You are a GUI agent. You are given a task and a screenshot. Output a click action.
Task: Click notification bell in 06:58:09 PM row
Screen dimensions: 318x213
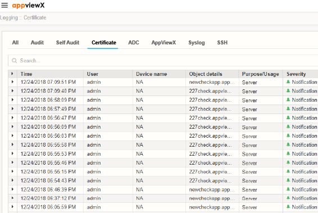(x=288, y=100)
